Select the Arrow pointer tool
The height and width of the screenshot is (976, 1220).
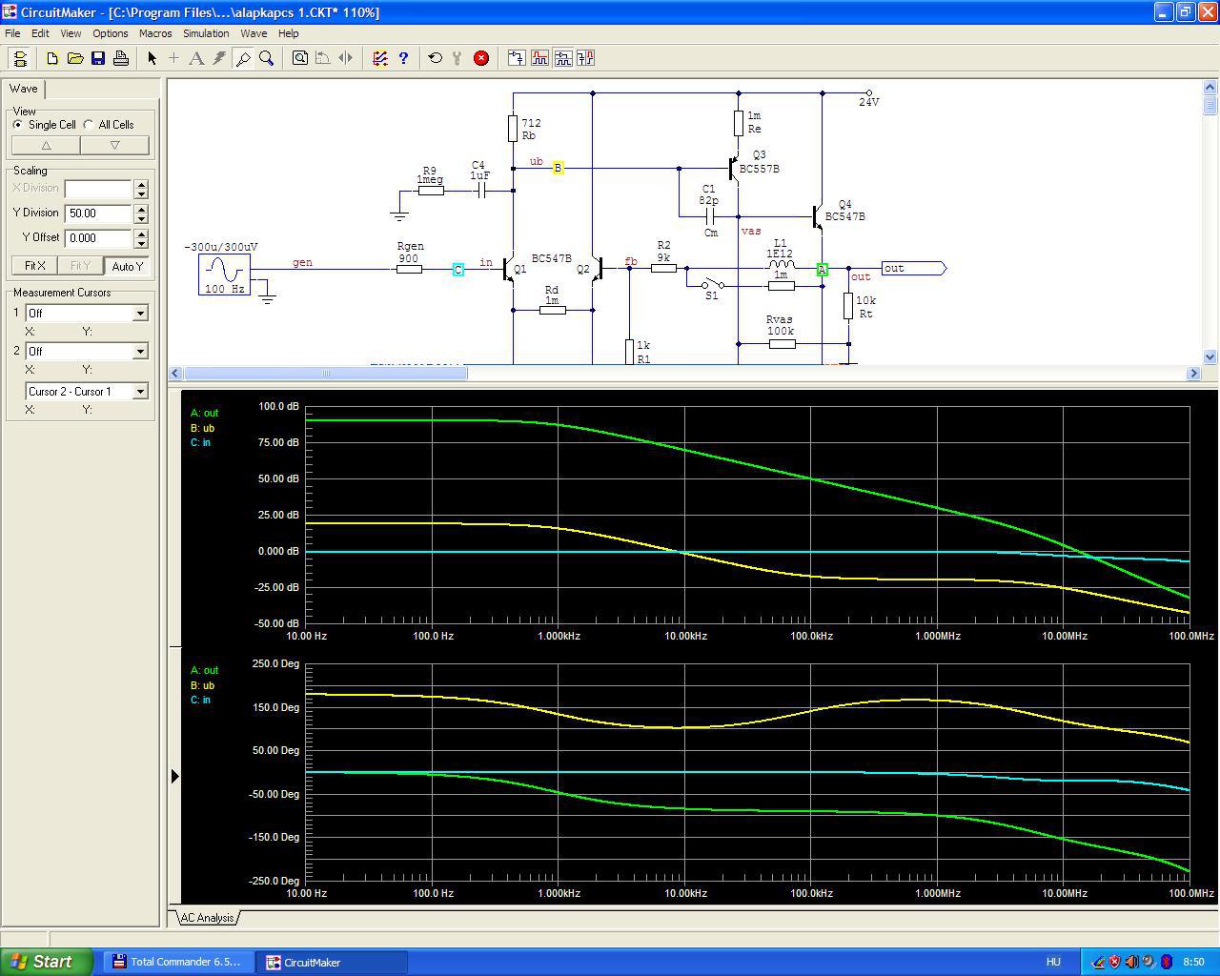click(x=152, y=58)
